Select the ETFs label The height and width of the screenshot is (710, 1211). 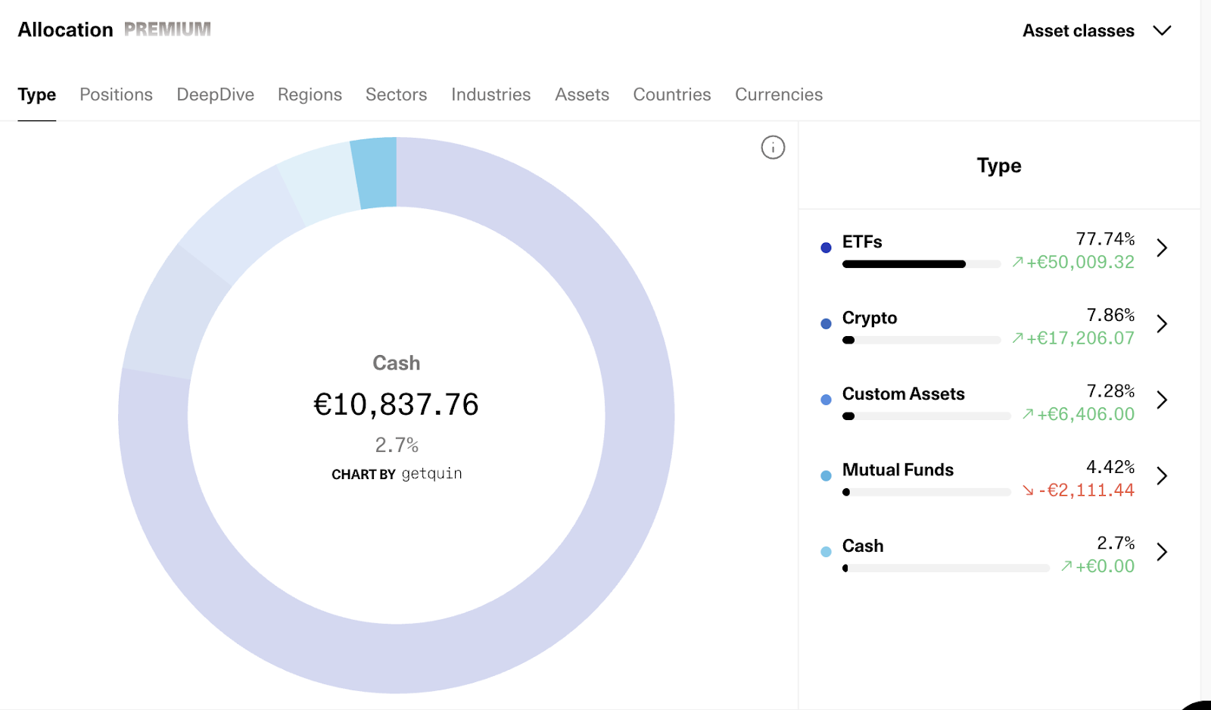click(862, 242)
